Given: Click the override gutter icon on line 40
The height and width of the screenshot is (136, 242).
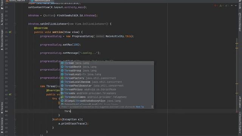Looking at the screenshot, I should (10, 94).
